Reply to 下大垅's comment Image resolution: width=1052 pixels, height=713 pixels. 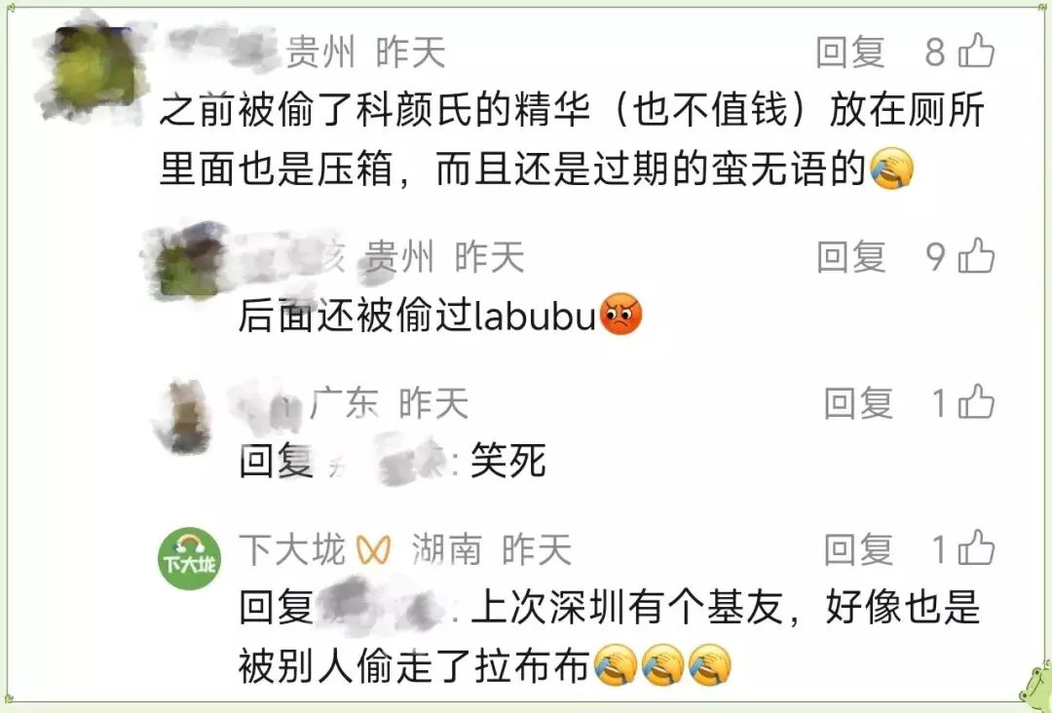coord(858,548)
